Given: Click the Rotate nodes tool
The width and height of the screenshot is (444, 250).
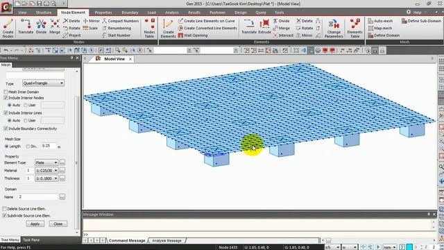Looking at the screenshot, I should 71,28.
